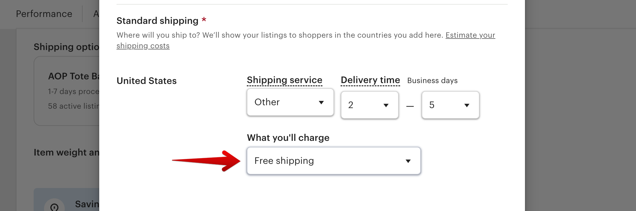Click the caret on the Free shipping field
Viewport: 636px width, 211px height.
[408, 161]
